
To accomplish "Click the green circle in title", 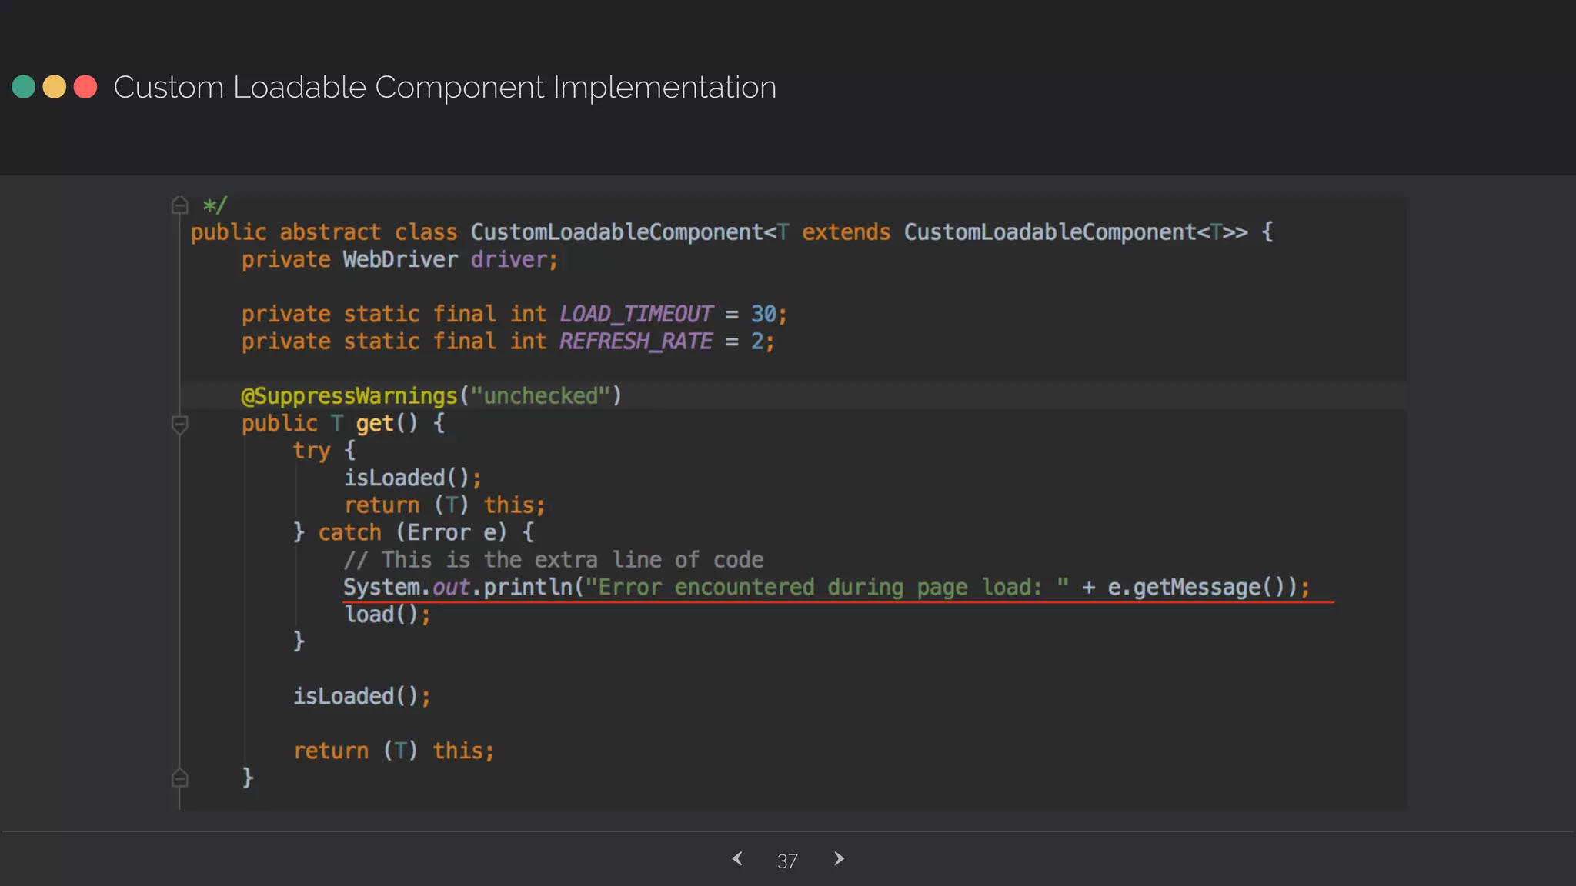I will (x=24, y=87).
